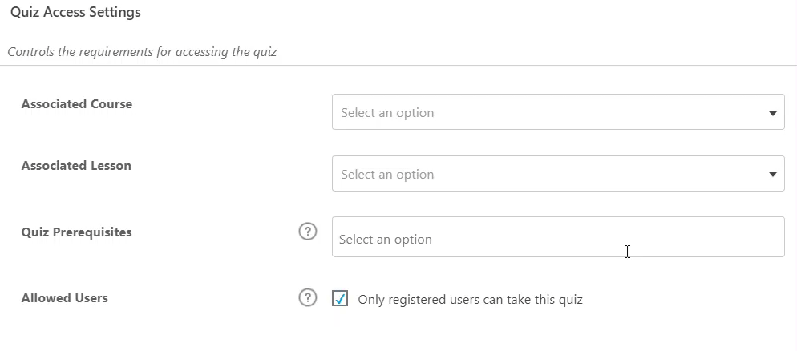Click the Associated Lesson field label
Image resolution: width=797 pixels, height=351 pixels.
[76, 166]
